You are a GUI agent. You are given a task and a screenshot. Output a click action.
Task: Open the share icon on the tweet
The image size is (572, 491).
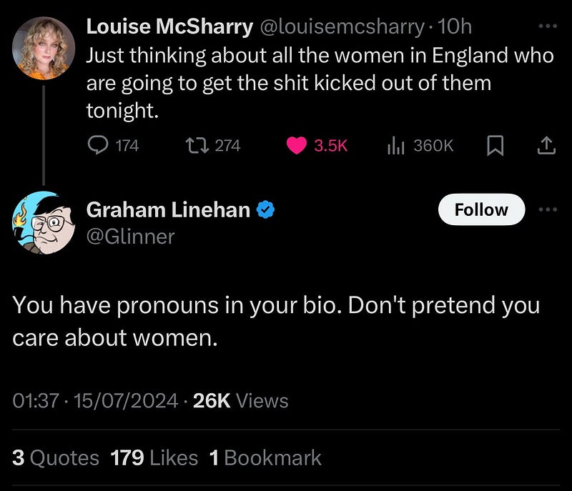(547, 144)
